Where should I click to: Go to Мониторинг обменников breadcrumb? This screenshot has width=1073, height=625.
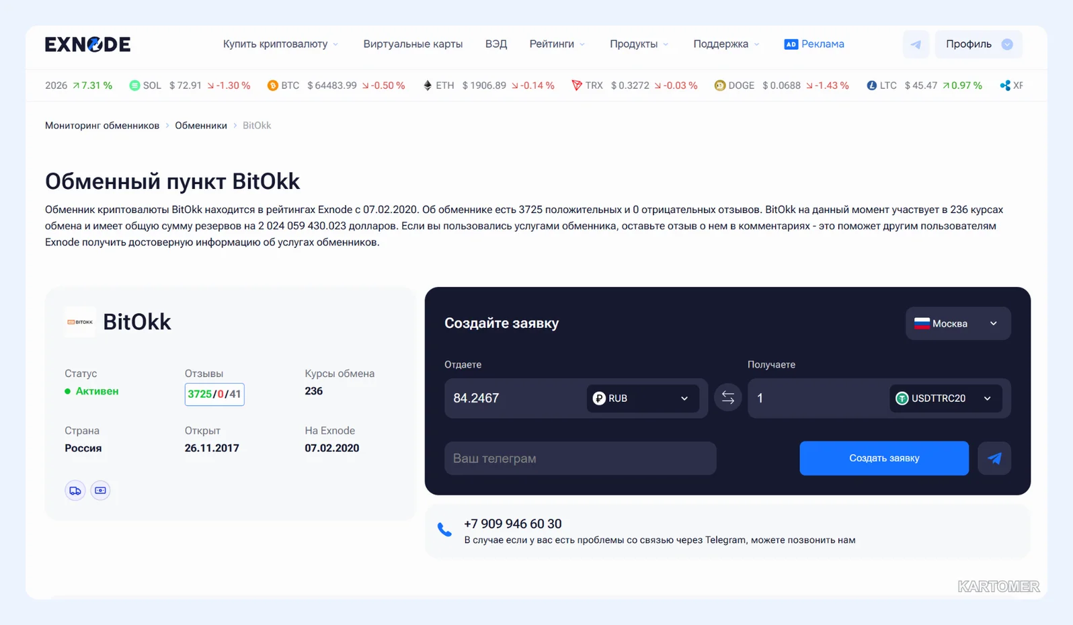pos(102,126)
